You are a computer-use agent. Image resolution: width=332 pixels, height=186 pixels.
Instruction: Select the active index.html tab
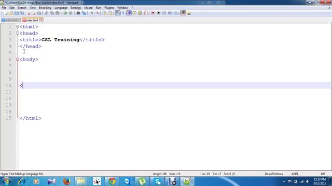point(32,20)
